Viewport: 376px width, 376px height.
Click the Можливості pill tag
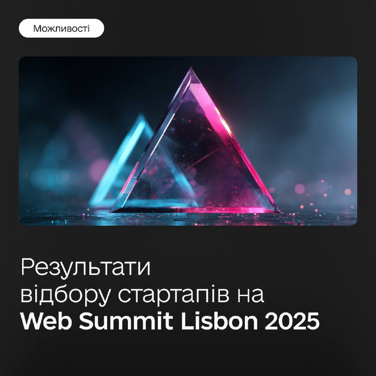(x=62, y=28)
